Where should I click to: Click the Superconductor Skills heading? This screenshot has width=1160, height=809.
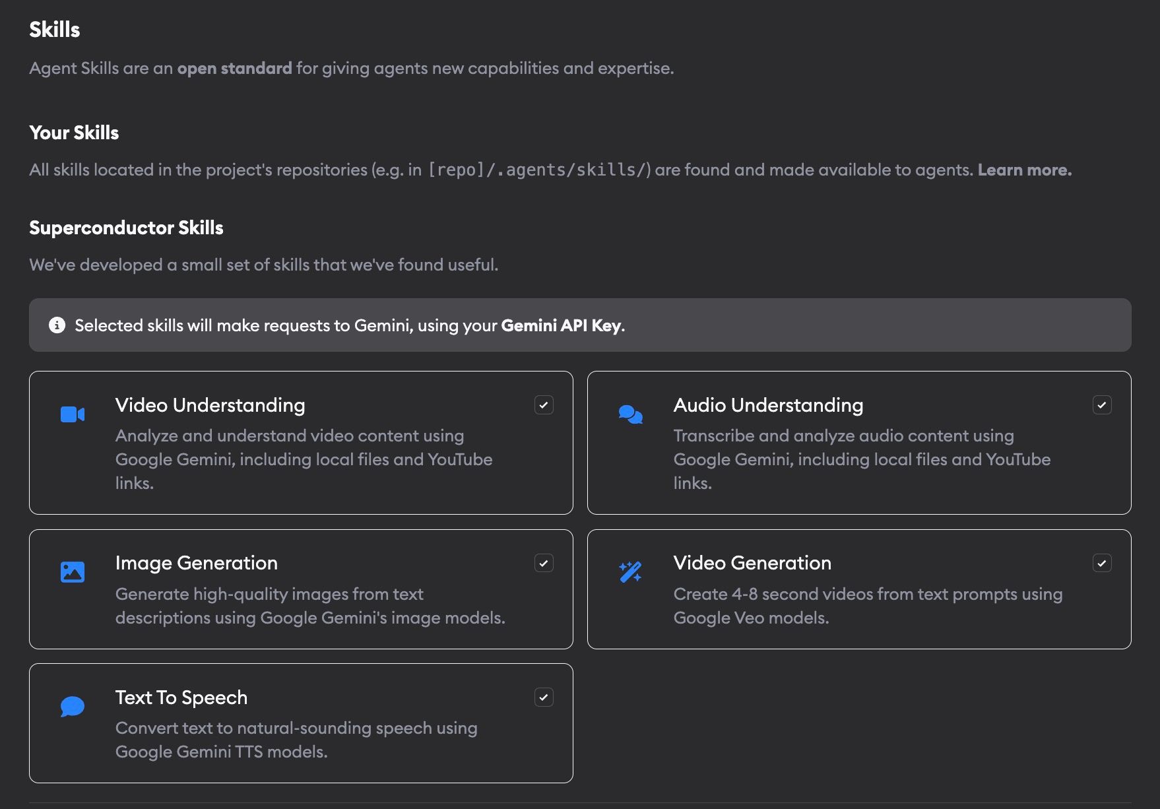coord(126,228)
